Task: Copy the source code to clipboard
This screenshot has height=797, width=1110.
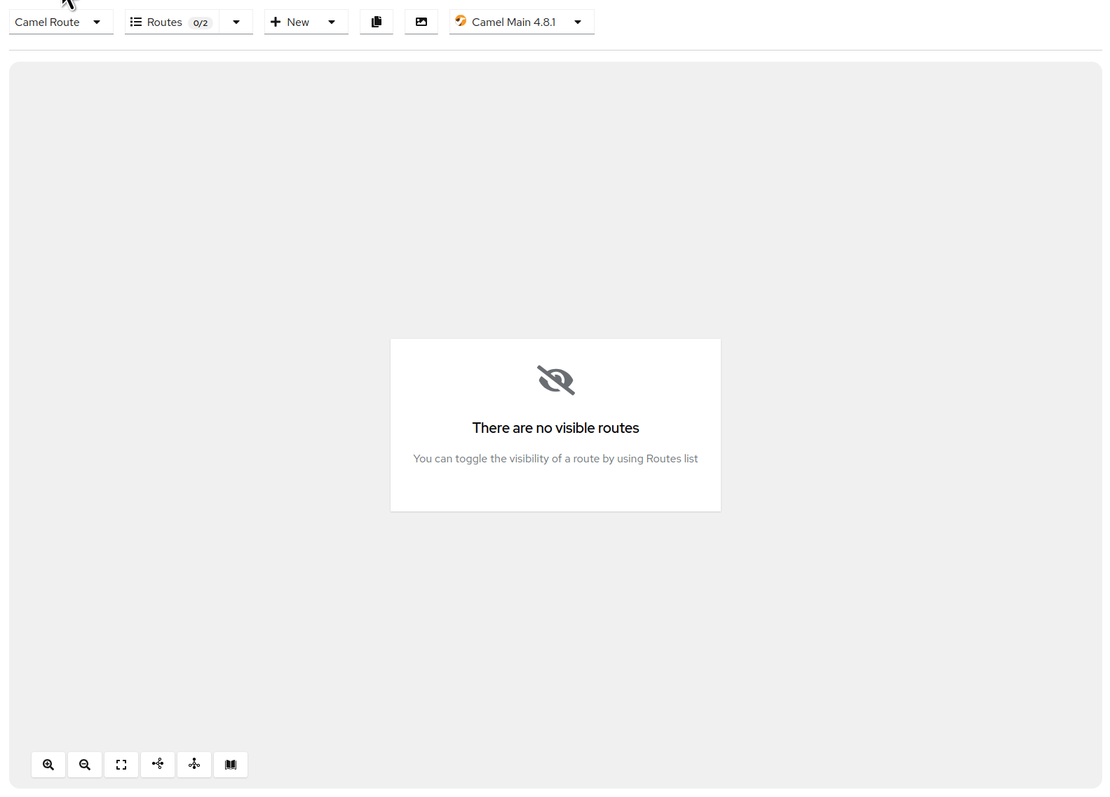Action: click(377, 22)
